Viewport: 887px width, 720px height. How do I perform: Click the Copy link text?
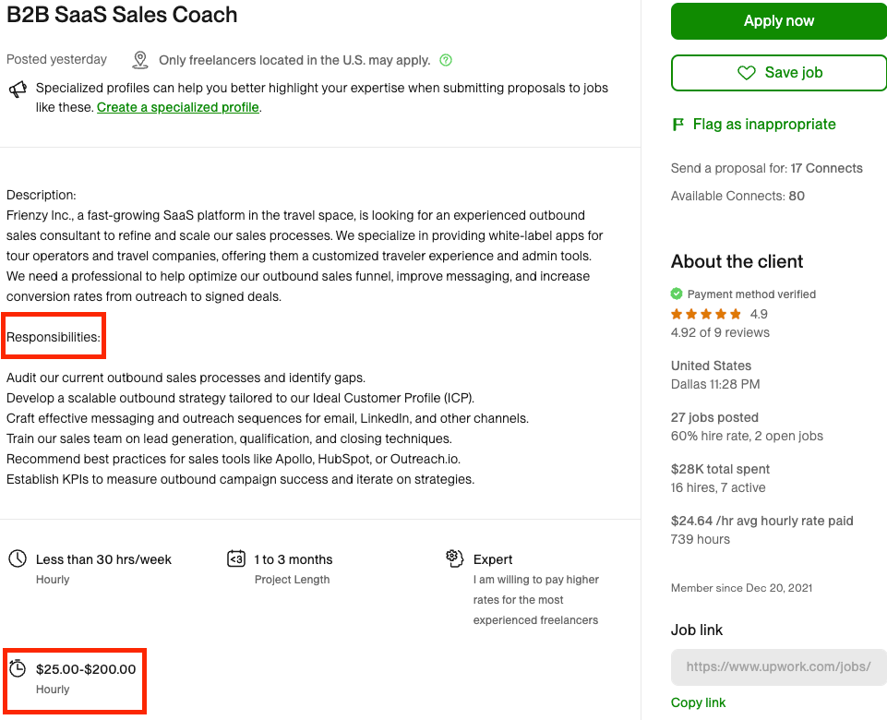coord(699,702)
